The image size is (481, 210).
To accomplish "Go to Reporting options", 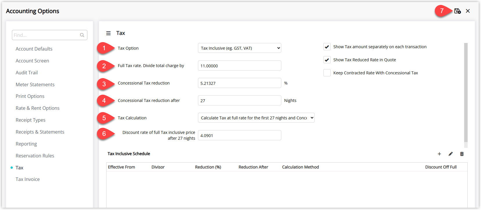I will pyautogui.click(x=26, y=144).
